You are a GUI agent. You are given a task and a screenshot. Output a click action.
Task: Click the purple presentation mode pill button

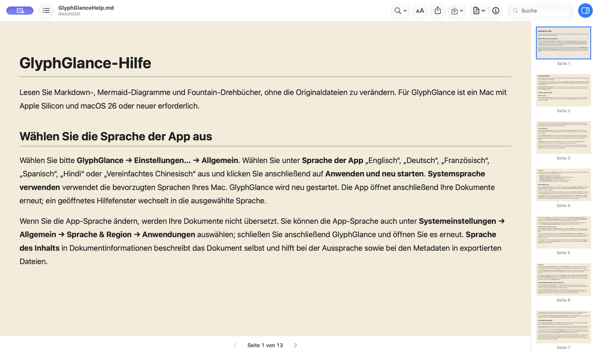pyautogui.click(x=20, y=11)
